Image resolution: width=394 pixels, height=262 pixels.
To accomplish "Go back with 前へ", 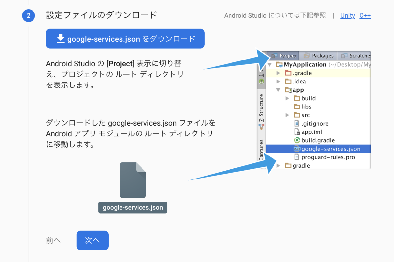I will pyautogui.click(x=54, y=240).
